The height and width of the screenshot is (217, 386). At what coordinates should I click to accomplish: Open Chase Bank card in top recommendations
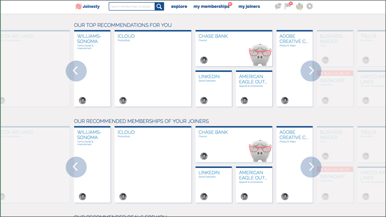tap(234, 48)
